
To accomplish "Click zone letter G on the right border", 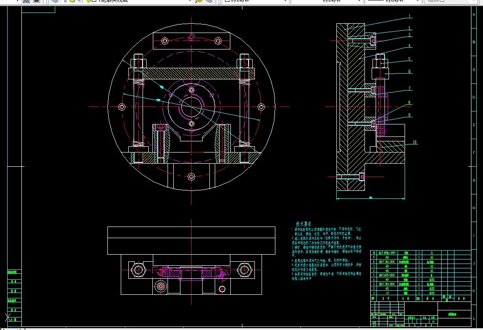I will 474,180.
